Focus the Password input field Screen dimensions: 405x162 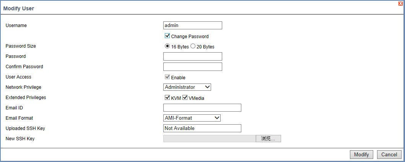coord(192,56)
